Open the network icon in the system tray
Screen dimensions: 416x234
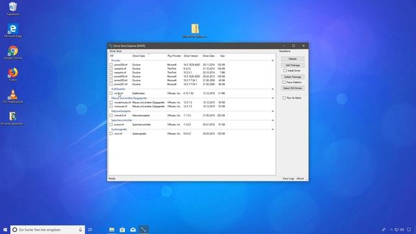click(396, 229)
